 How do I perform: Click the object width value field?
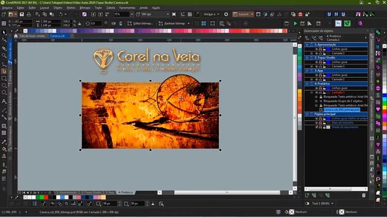point(50,22)
